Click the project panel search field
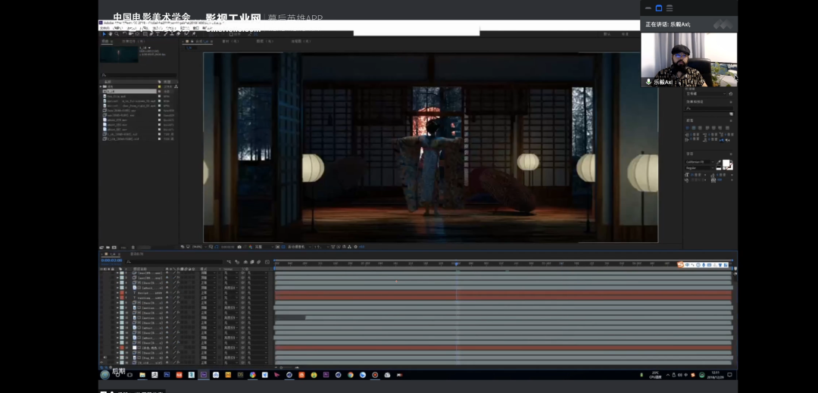The height and width of the screenshot is (393, 818). pos(139,75)
